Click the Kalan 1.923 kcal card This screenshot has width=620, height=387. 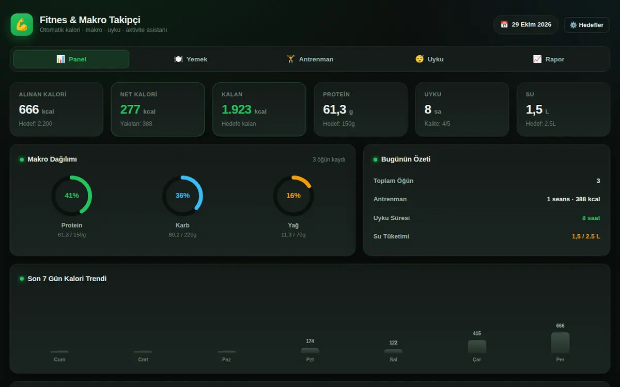259,109
